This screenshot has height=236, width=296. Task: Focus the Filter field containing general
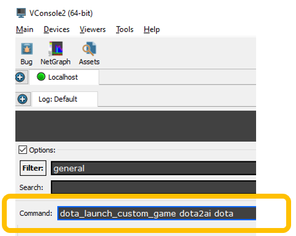point(154,168)
